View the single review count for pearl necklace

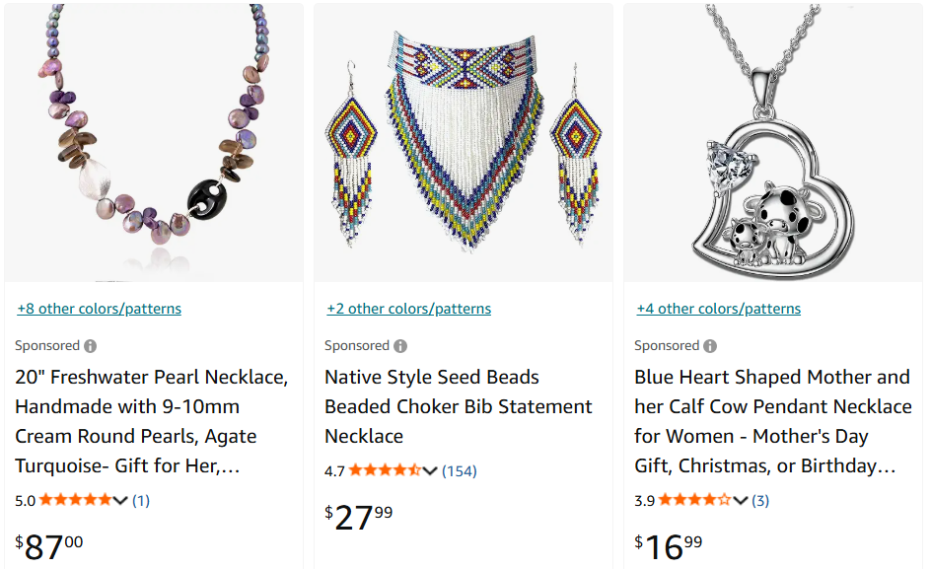pos(141,500)
